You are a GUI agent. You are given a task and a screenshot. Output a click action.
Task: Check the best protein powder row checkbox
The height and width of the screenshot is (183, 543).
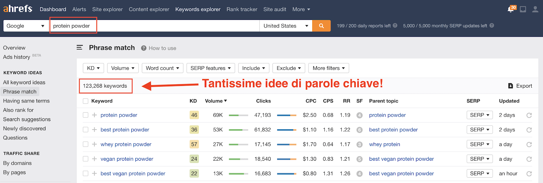(x=86, y=130)
